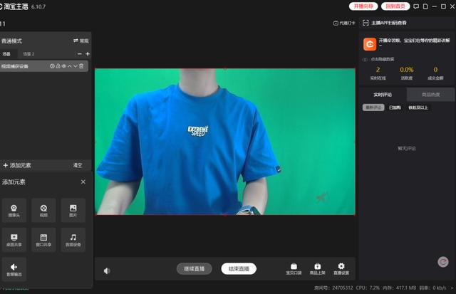Image resolution: width=456 pixels, height=294 pixels.
Task: Add audio output (音频输出) source
Action: (14, 269)
